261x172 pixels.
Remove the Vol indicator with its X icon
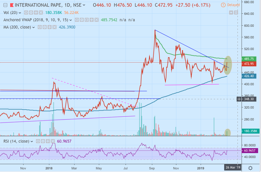tap(41, 13)
